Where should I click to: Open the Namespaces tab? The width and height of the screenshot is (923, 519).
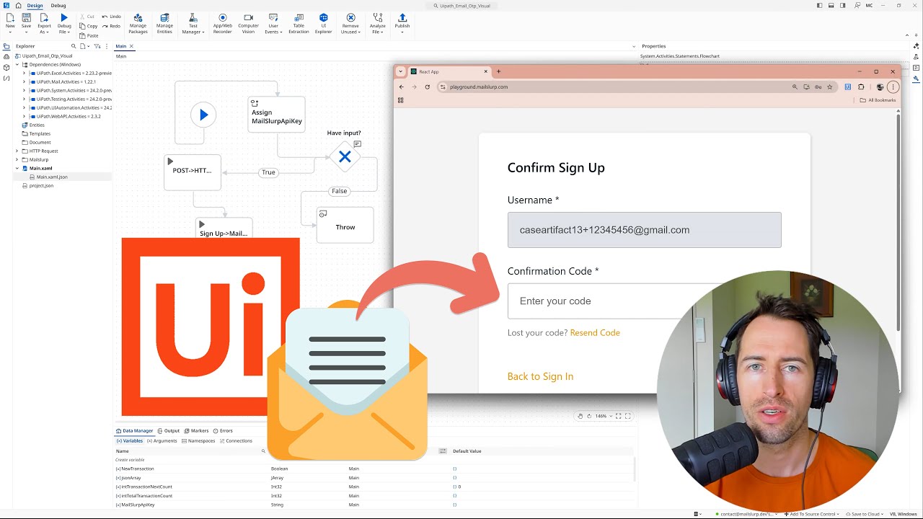198,440
